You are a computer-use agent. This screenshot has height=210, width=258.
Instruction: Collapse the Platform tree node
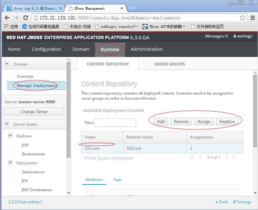pyautogui.click(x=10, y=136)
